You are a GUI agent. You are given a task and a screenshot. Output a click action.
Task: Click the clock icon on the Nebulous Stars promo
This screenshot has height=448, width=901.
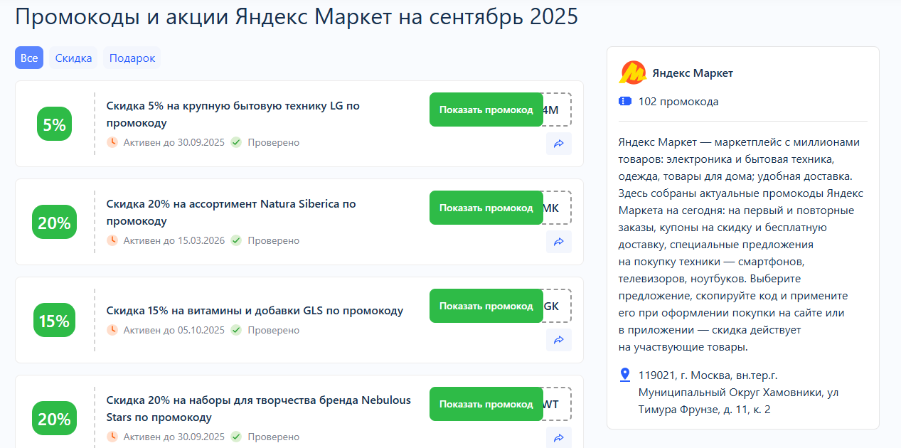pos(112,437)
